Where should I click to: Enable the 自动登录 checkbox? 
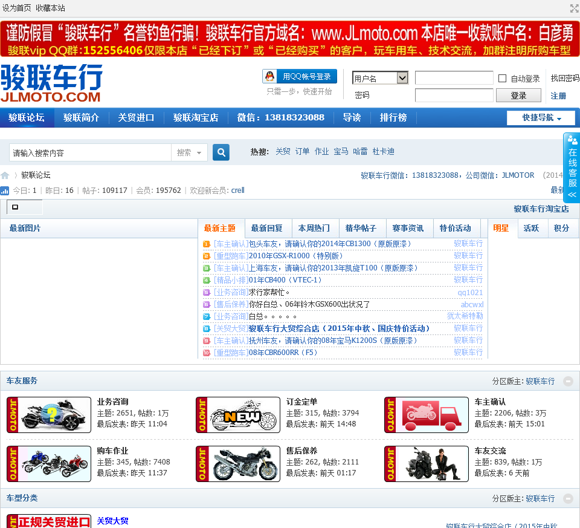[502, 78]
